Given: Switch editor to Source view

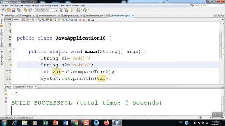Looking at the screenshot, I should [8, 20].
